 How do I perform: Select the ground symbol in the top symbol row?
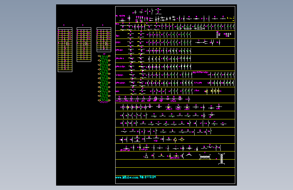coord(135,13)
